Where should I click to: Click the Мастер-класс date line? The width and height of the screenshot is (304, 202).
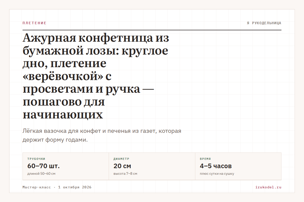point(57,187)
